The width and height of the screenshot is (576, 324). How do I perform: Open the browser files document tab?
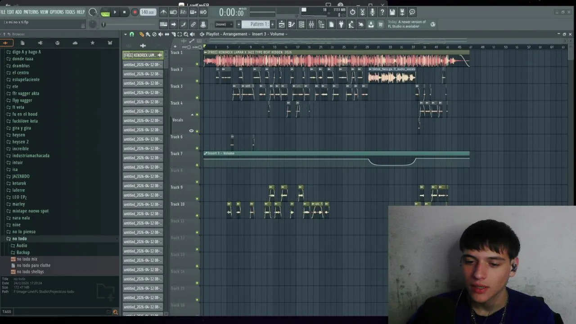click(x=22, y=43)
